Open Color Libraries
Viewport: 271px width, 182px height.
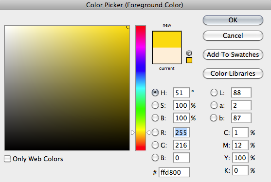pyautogui.click(x=233, y=74)
